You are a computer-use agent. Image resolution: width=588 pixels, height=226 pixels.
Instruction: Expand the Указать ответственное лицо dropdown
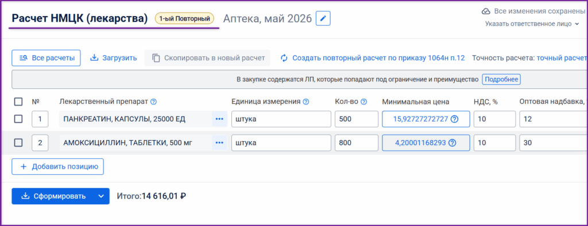click(x=532, y=24)
